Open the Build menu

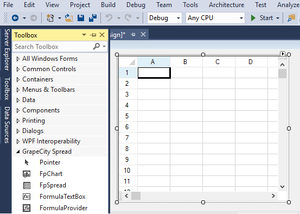108,4
